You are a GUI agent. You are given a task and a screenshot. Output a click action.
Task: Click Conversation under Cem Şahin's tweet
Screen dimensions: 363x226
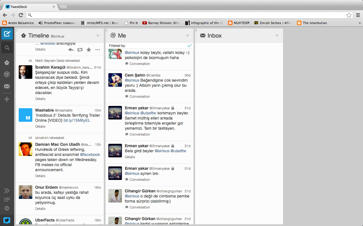[x=139, y=97]
